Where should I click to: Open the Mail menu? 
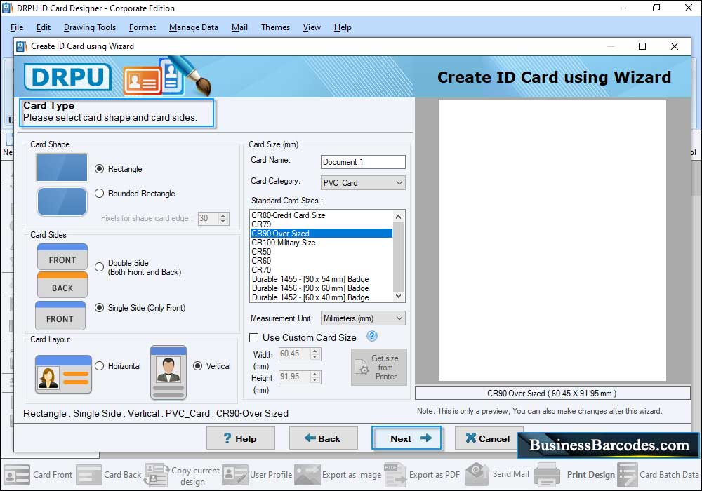[239, 27]
